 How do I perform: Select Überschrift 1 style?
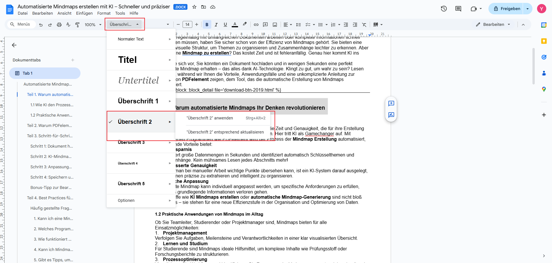[141, 101]
